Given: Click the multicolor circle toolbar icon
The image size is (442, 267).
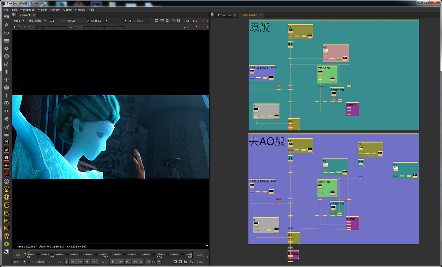Looking at the screenshot, I should [6, 244].
